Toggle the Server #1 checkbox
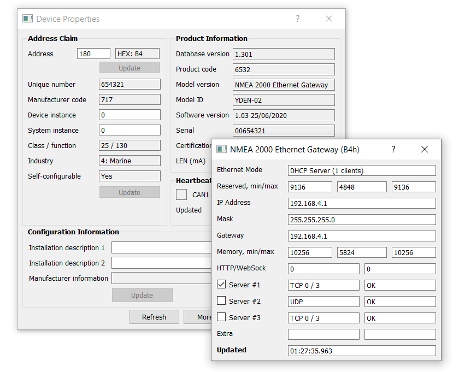This screenshot has height=372, width=459. pyautogui.click(x=221, y=284)
